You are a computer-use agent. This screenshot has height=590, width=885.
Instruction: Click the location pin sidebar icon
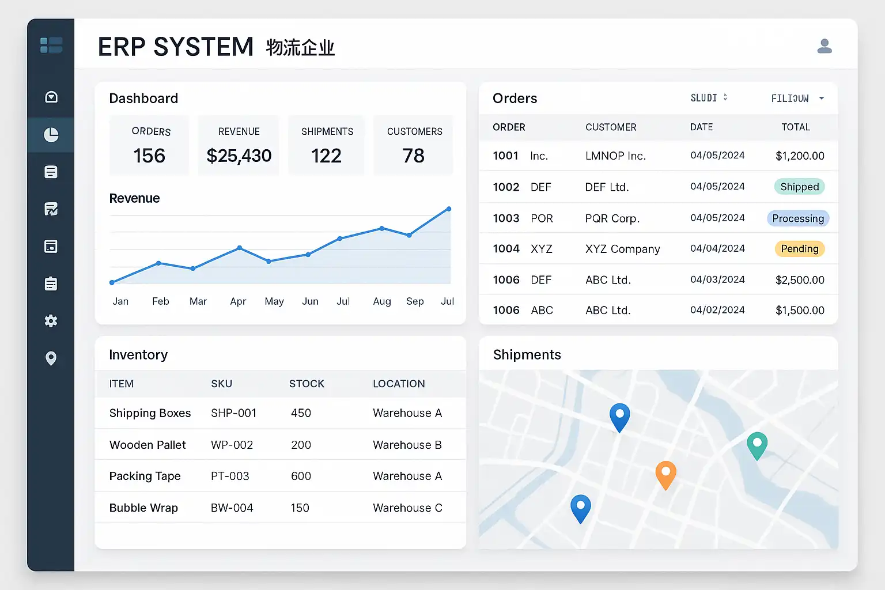pos(51,358)
